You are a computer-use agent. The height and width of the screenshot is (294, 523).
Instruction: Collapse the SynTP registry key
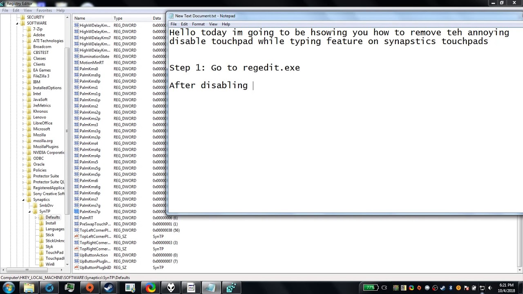click(x=29, y=212)
